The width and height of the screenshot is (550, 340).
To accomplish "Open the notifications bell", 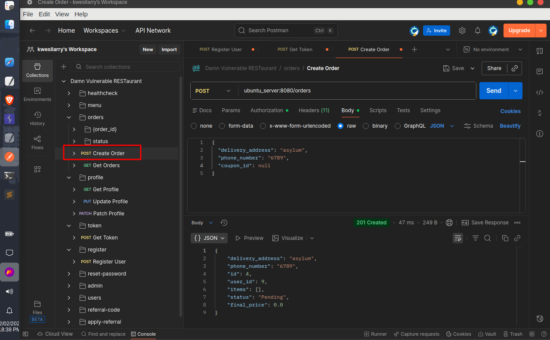I will pyautogui.click(x=477, y=31).
